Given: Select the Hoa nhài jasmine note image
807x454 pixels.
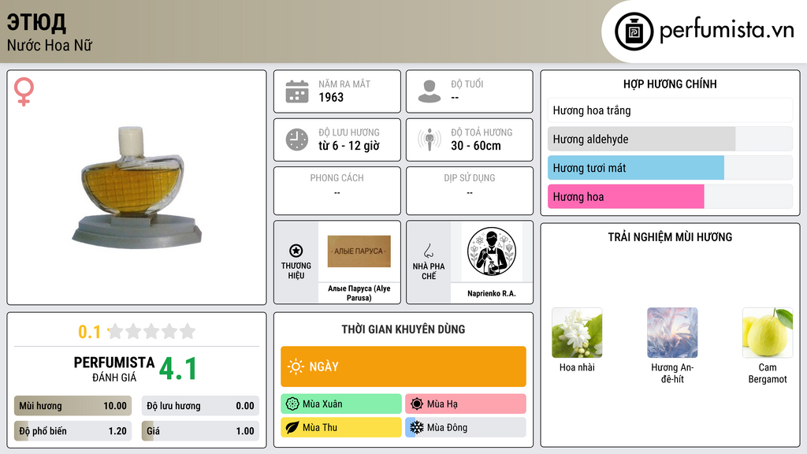Looking at the screenshot, I should click(x=577, y=333).
